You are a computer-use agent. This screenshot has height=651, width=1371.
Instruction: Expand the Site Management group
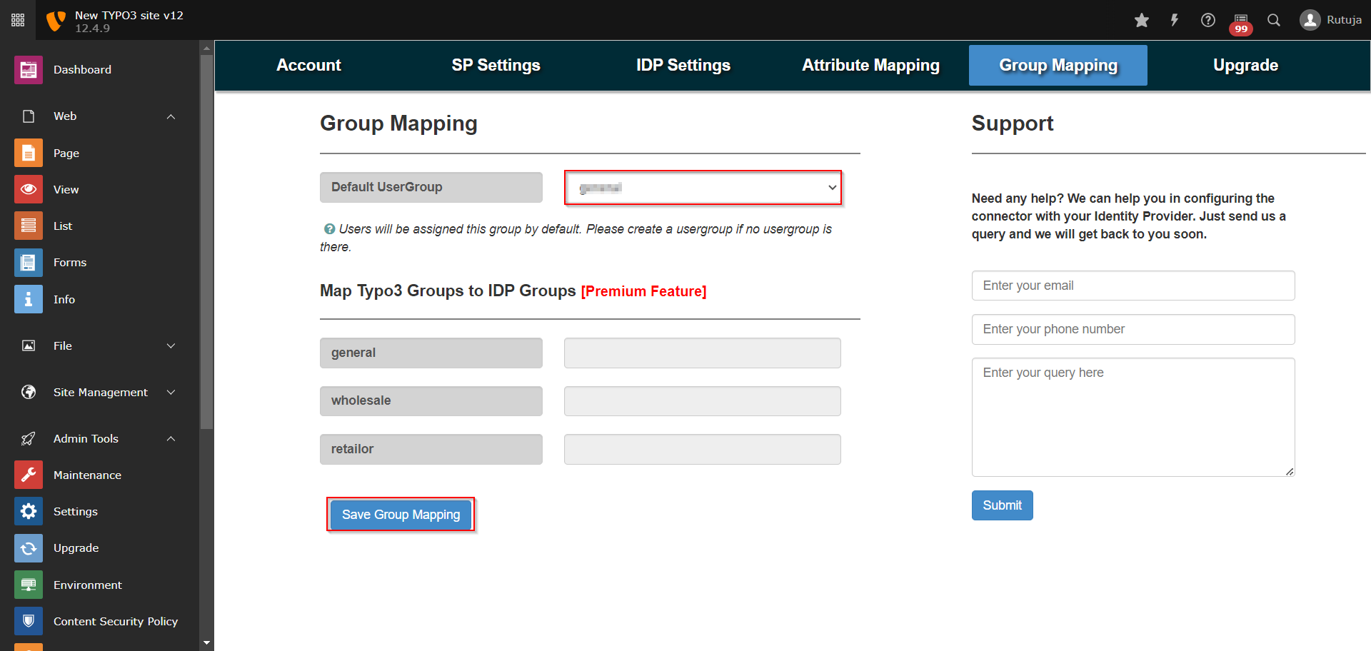tap(171, 393)
